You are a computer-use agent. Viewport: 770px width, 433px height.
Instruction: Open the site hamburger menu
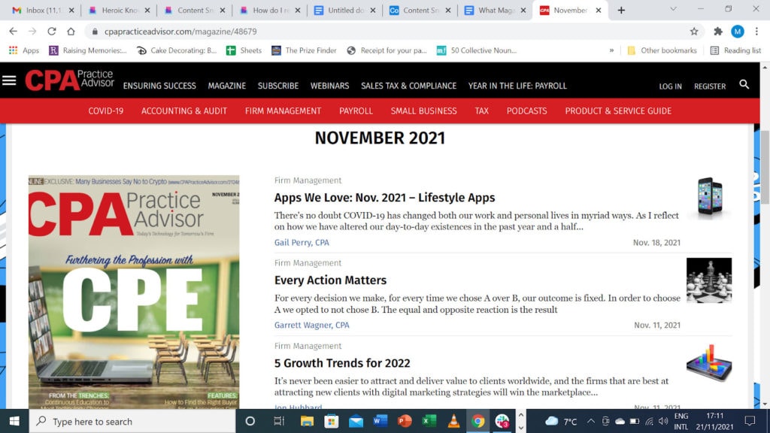pos(9,80)
